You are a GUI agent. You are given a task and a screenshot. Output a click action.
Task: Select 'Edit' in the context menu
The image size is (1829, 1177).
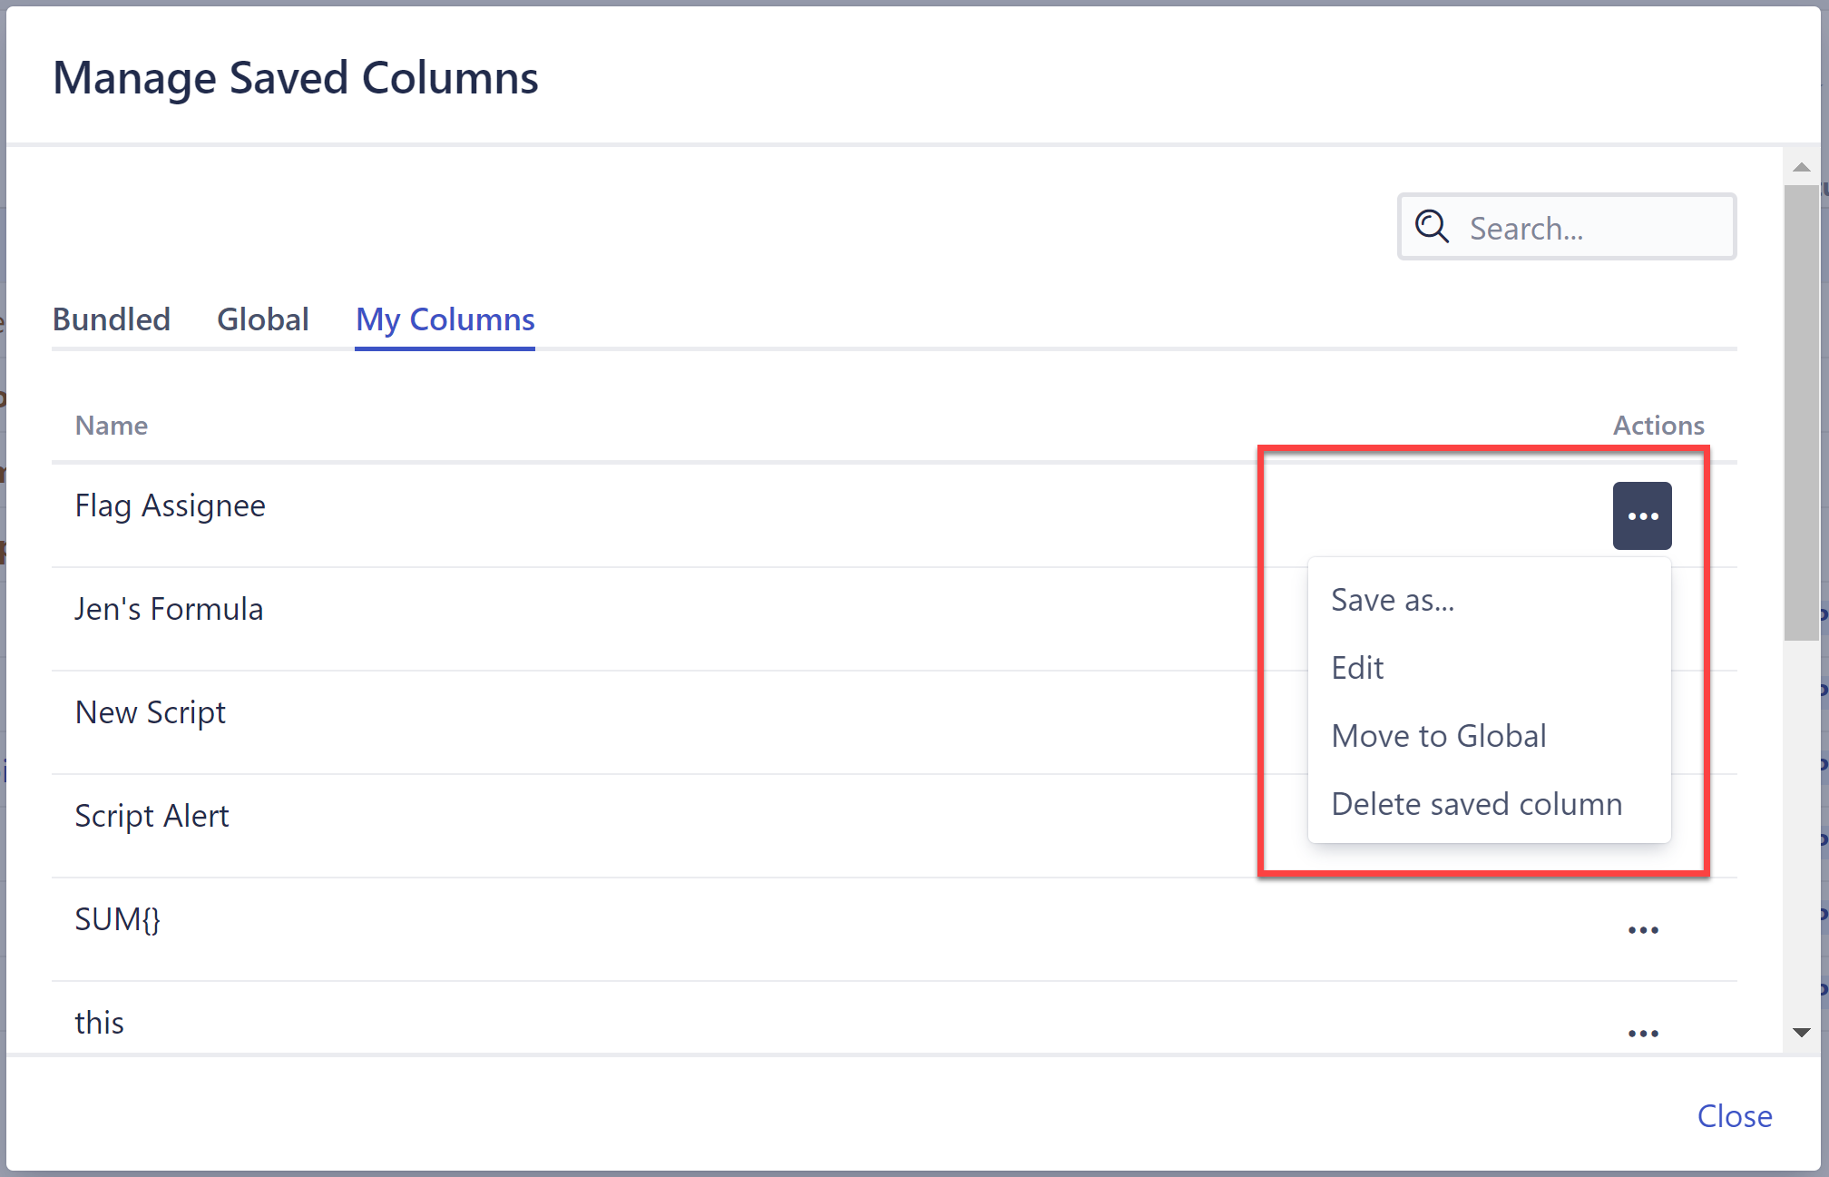click(x=1357, y=667)
